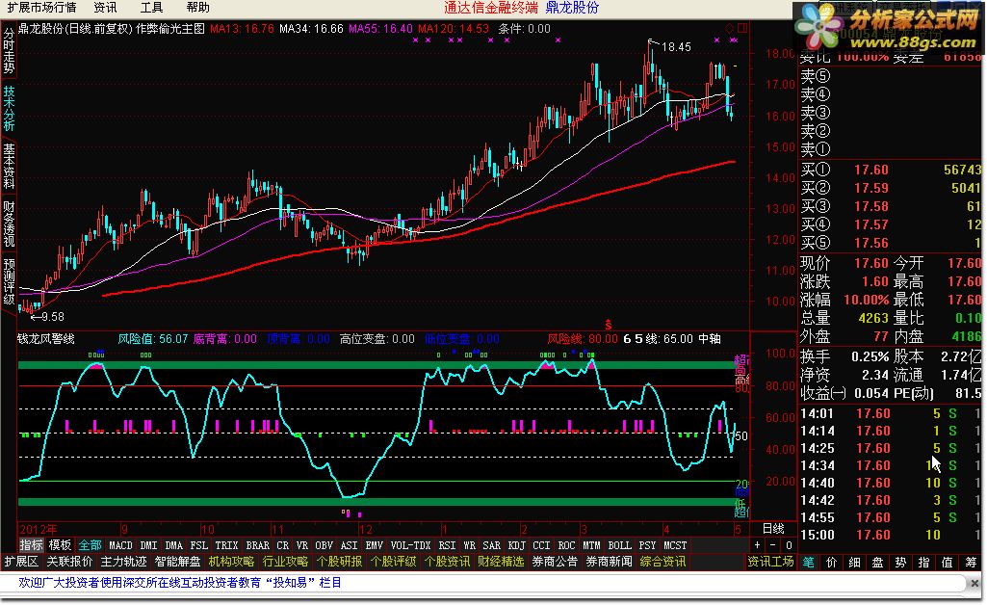This screenshot has height=605, width=987.
Task: Switch indicator to KDJ
Action: 516,545
